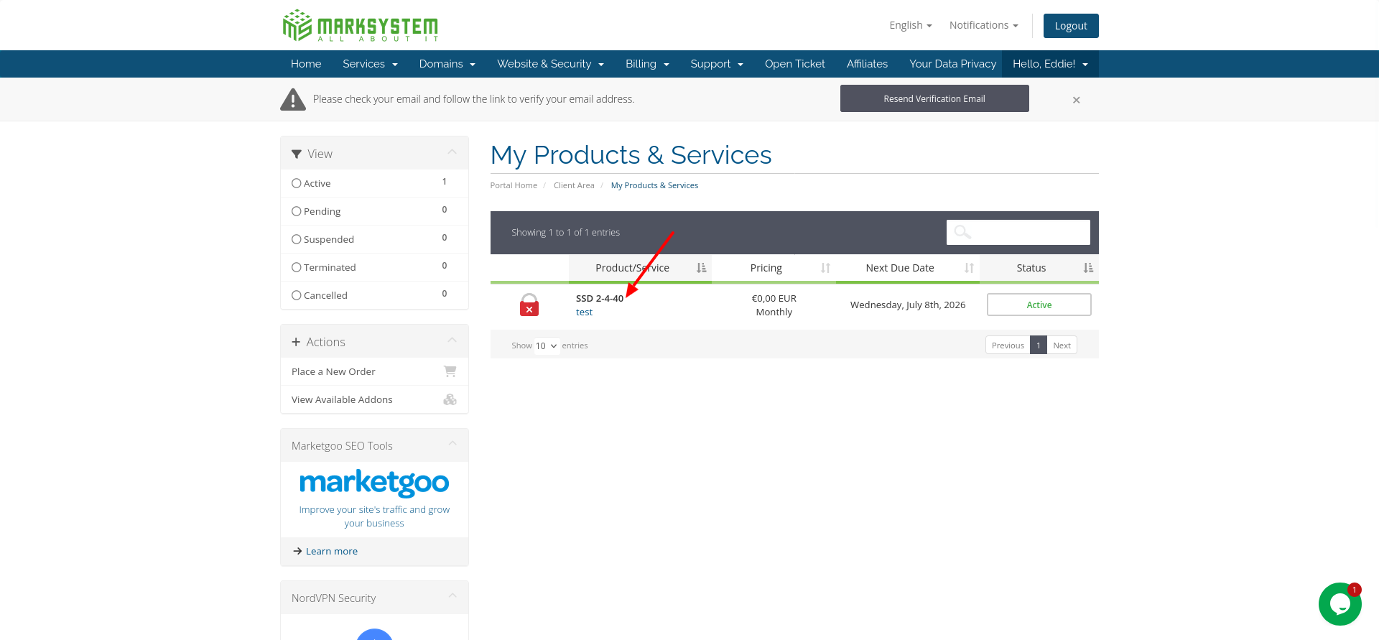The image size is (1379, 640).
Task: Sort by Pricing column icon
Action: tap(825, 268)
